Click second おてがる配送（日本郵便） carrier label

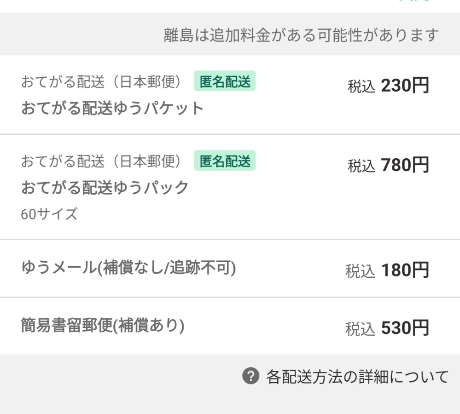click(x=101, y=161)
